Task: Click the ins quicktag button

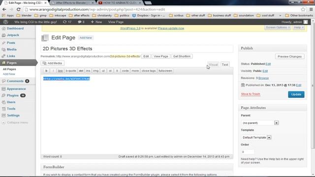Action: point(88,71)
